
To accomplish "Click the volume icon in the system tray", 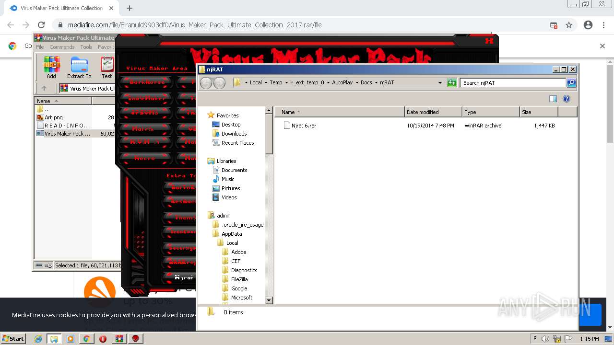I will click(546, 339).
